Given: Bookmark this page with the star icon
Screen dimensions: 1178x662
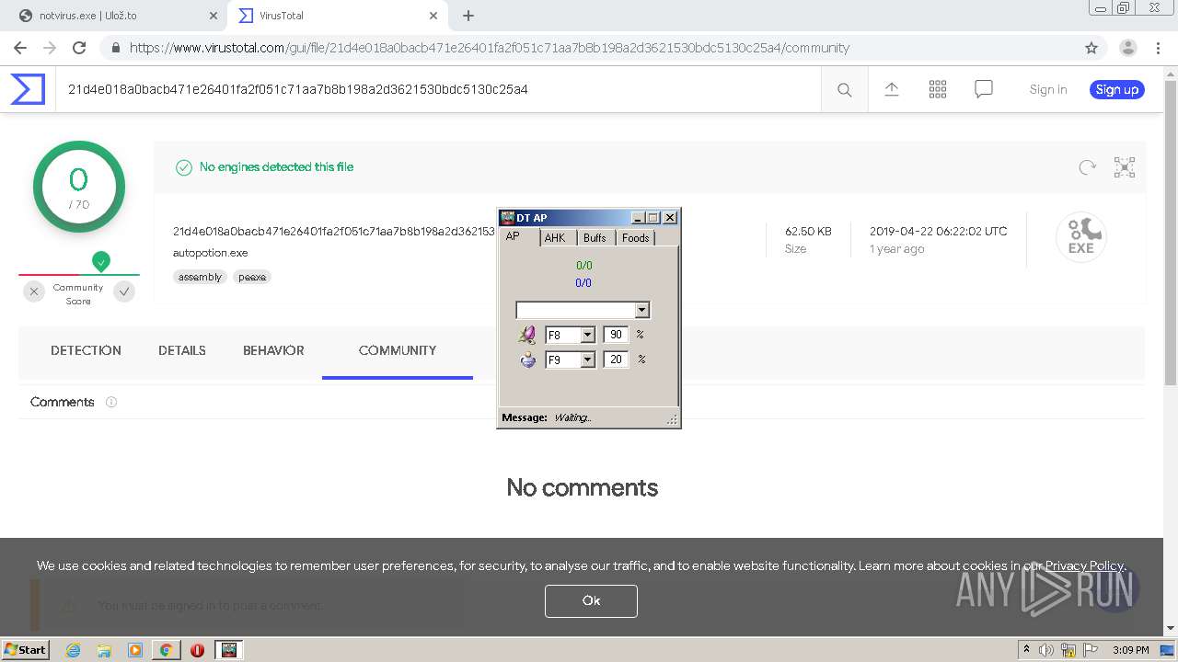Looking at the screenshot, I should click(1091, 48).
